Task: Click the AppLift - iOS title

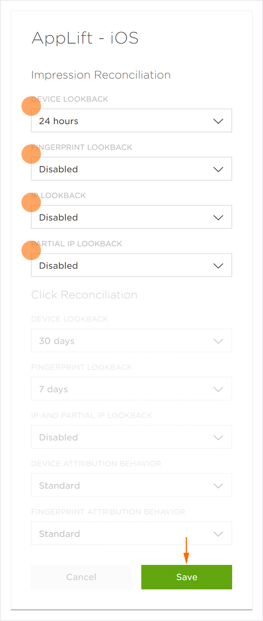Action: [85, 38]
